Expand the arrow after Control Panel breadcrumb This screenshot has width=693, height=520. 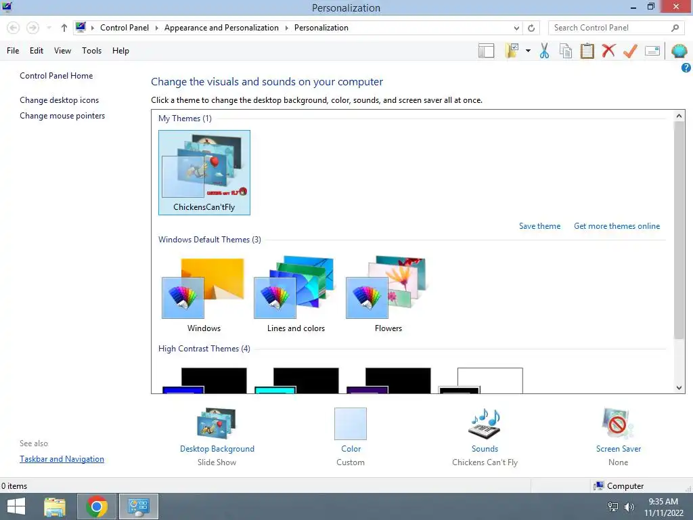click(156, 28)
